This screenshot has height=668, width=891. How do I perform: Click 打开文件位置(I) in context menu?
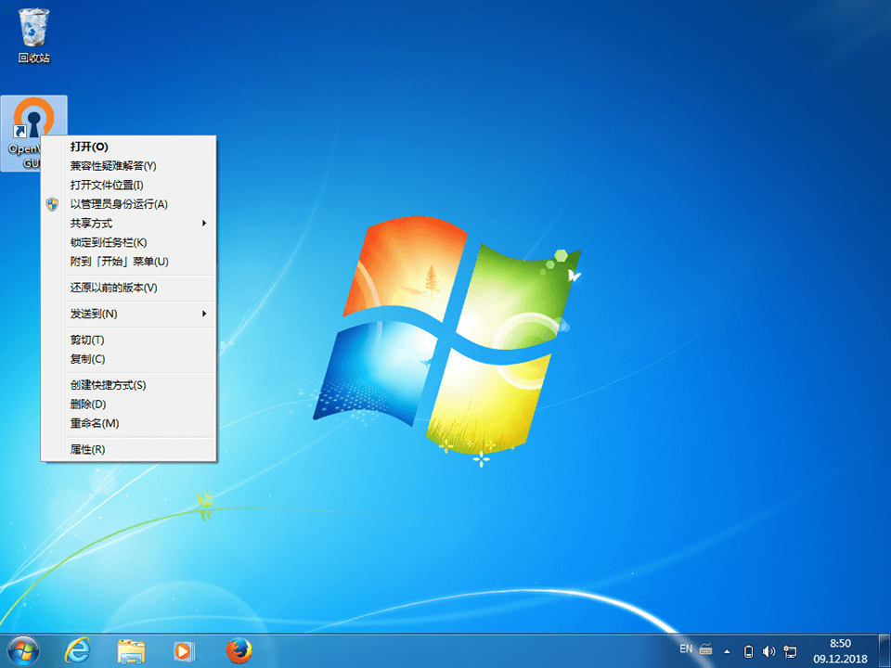(x=129, y=186)
